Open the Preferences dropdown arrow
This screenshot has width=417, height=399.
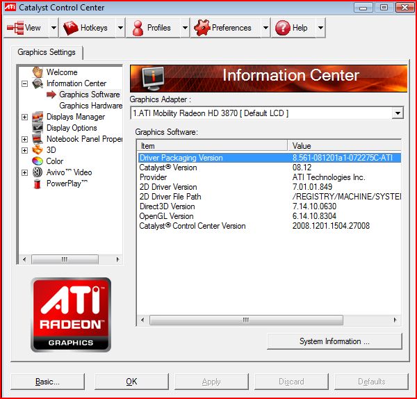(x=265, y=28)
